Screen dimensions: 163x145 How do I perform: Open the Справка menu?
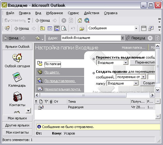(x=111, y=13)
